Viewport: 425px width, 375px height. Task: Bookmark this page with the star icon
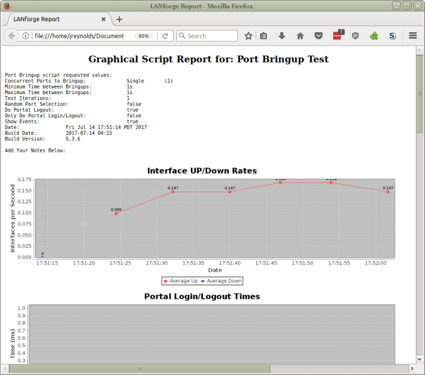248,36
